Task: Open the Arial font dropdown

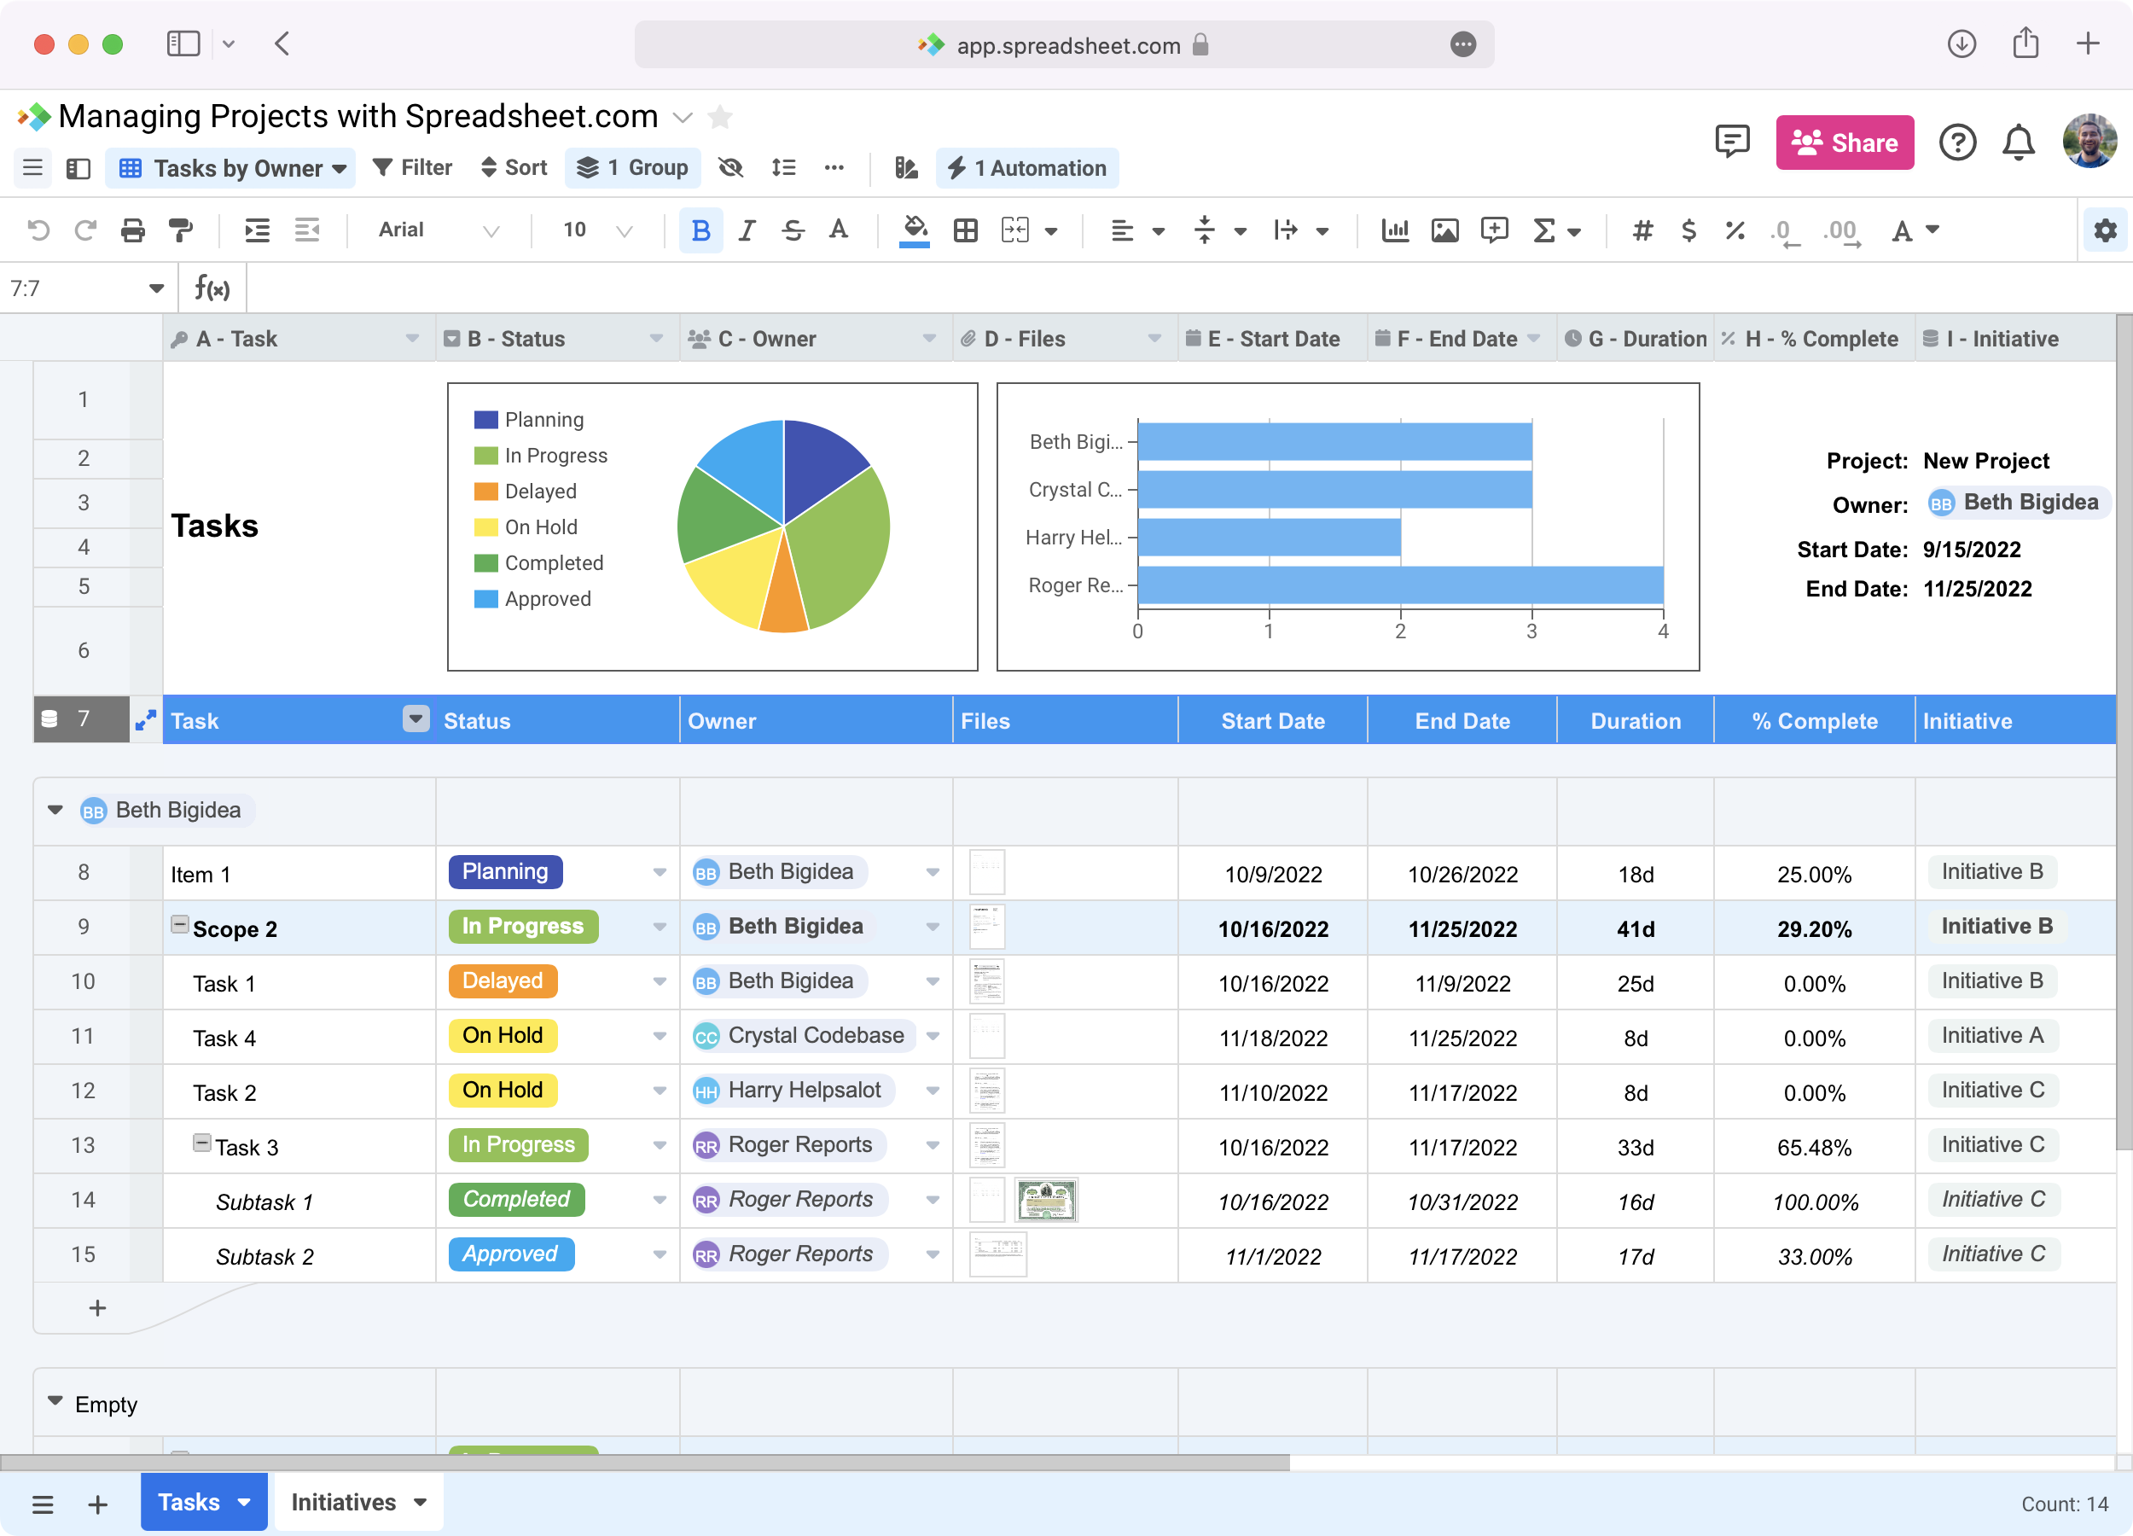Action: pos(438,230)
